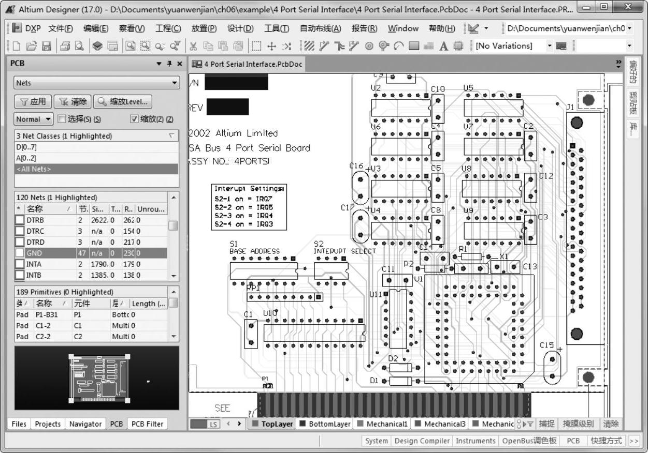Click the Zoom to fit document icon
648x453 pixels.
click(x=131, y=46)
